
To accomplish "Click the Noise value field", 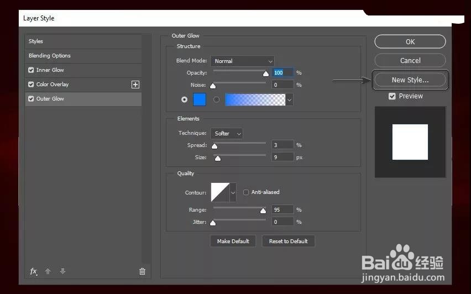I will [282, 85].
